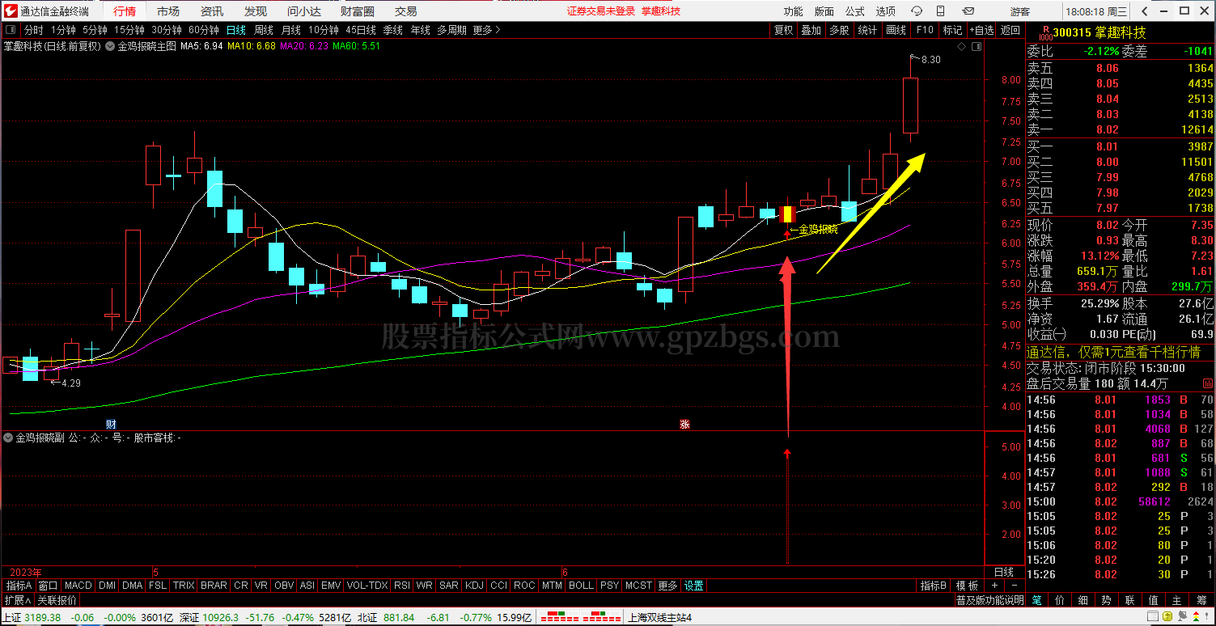The width and height of the screenshot is (1216, 626).
Task: Click the red 财 marker on timeline
Action: point(111,424)
